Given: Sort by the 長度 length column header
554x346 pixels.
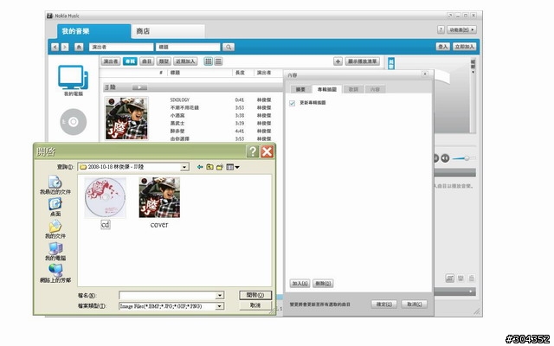Looking at the screenshot, I should point(241,73).
